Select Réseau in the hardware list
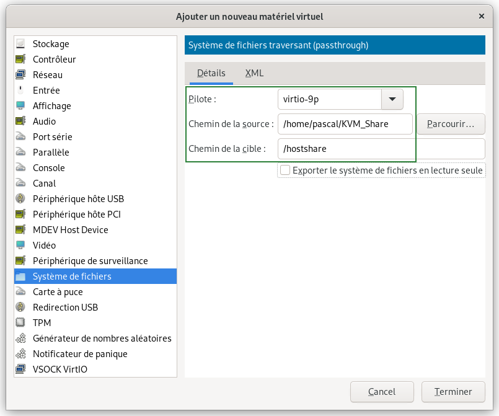The height and width of the screenshot is (416, 499). coord(95,75)
